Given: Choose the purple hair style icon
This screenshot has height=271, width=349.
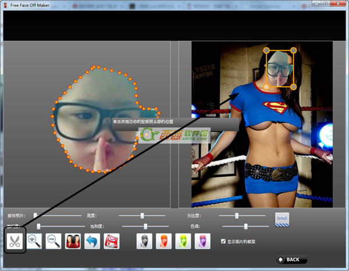Looking at the screenshot, I should click(202, 241).
